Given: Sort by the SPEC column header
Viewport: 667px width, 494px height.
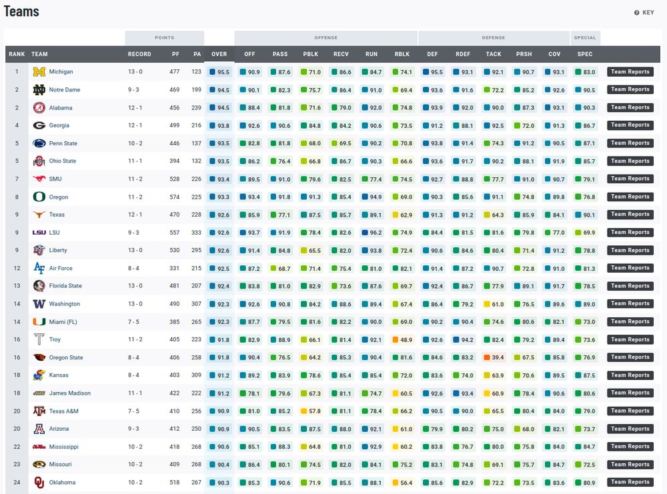Looking at the screenshot, I should point(585,54).
